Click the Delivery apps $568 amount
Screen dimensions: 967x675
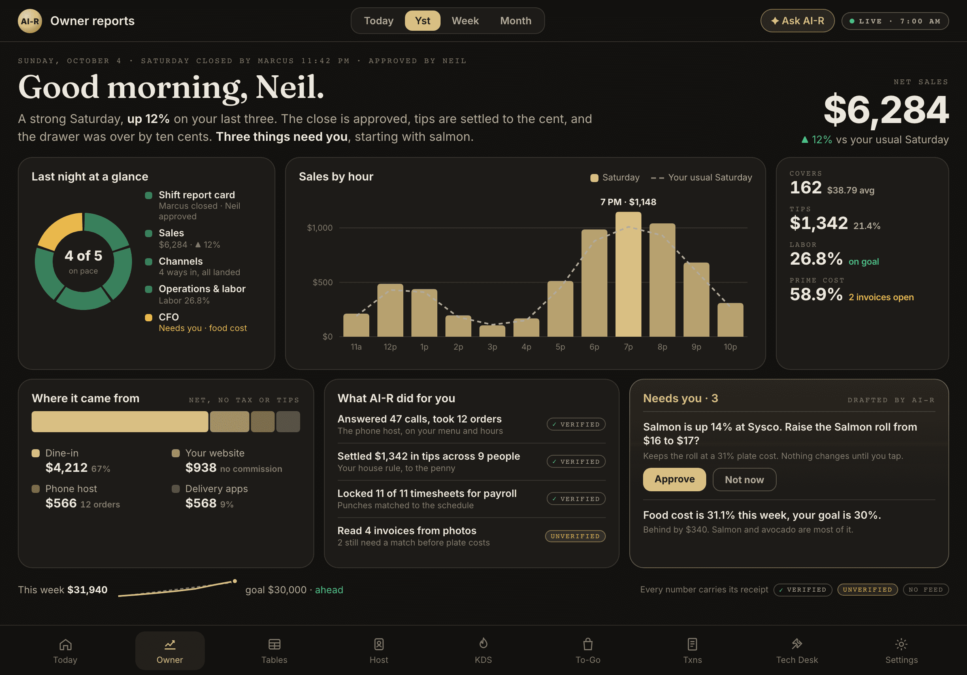point(201,503)
